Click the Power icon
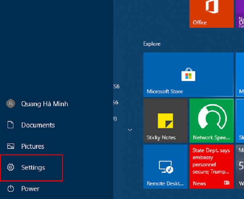 tap(11, 189)
